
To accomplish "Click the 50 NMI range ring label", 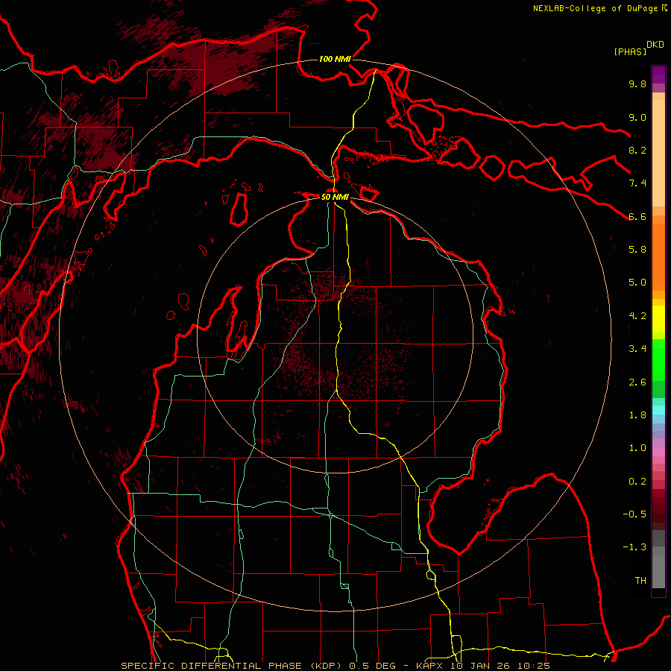I will 335,197.
